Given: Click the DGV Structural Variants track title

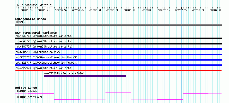Looking at the screenshot, I should (36, 33).
